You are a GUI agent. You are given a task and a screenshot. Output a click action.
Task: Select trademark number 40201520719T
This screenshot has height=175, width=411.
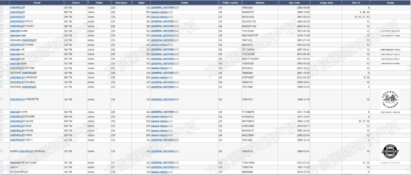[x=250, y=36]
